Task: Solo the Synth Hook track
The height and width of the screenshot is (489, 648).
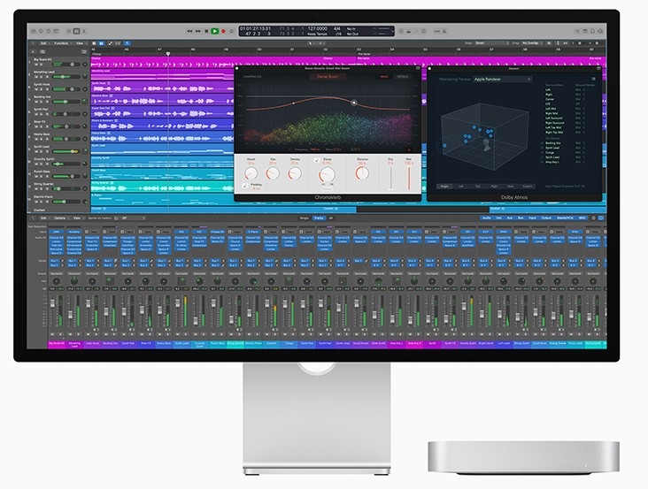Action: pos(41,89)
